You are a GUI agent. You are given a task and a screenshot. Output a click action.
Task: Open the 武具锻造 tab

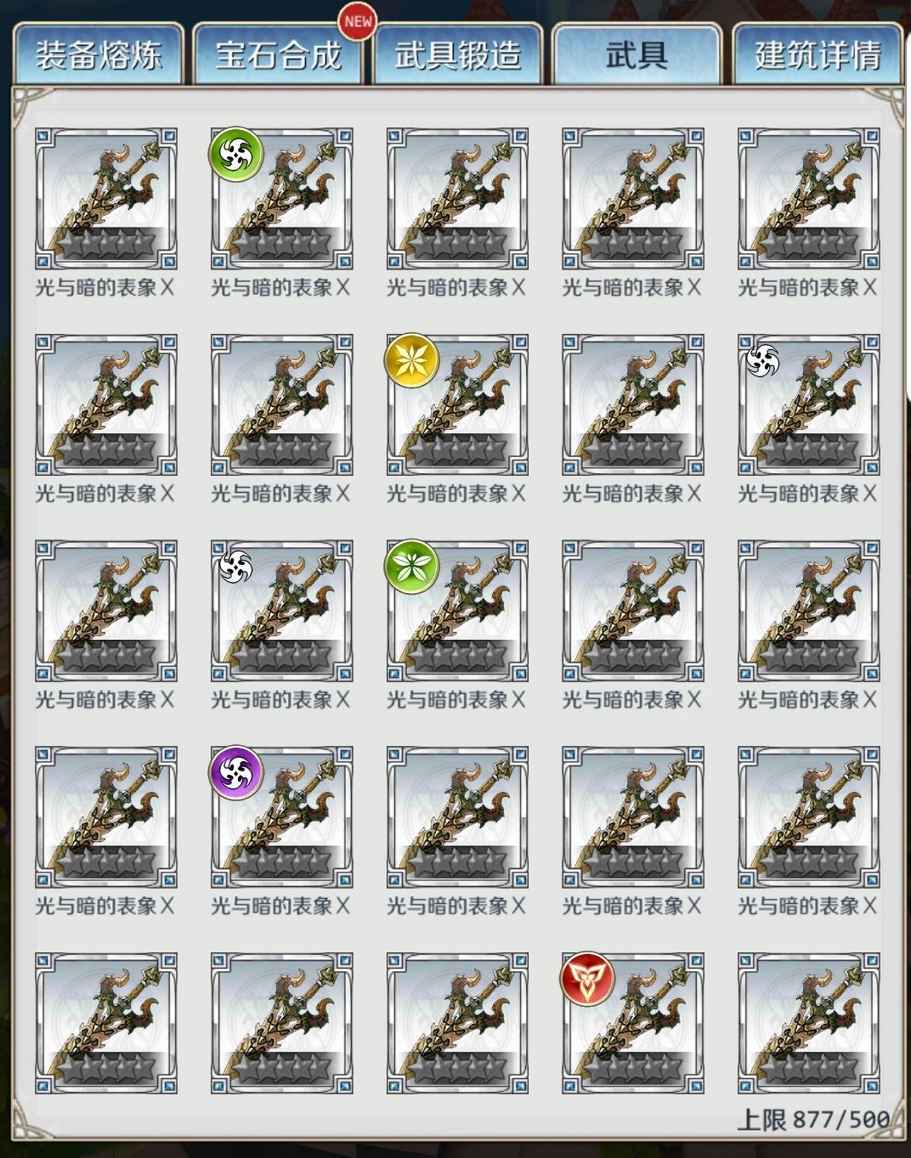tap(457, 54)
